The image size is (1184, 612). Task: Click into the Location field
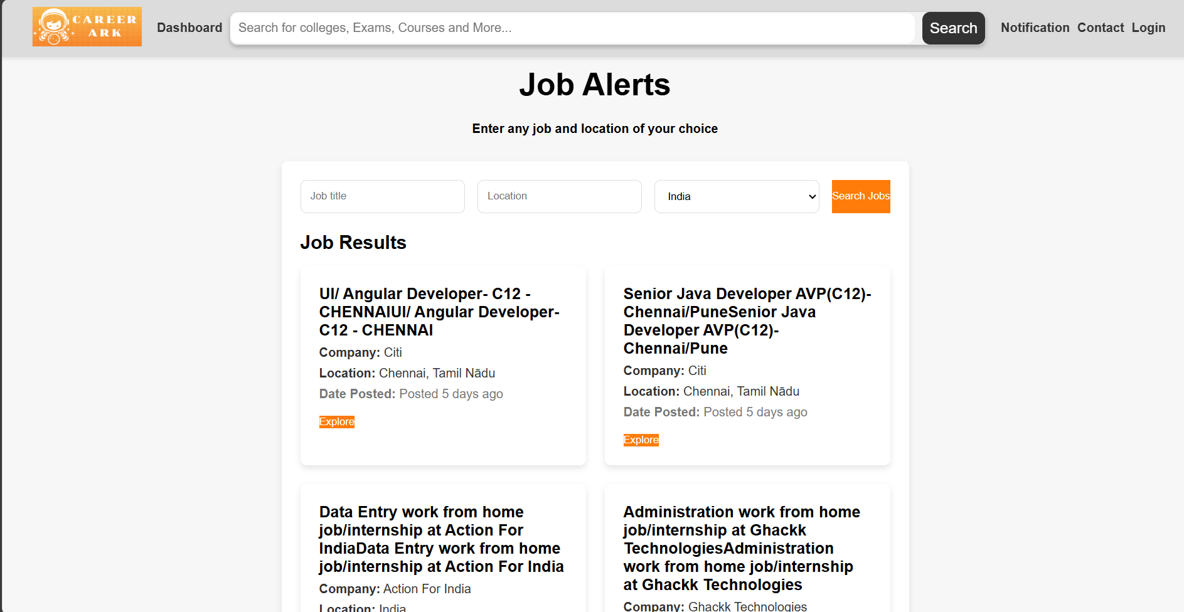click(x=560, y=196)
